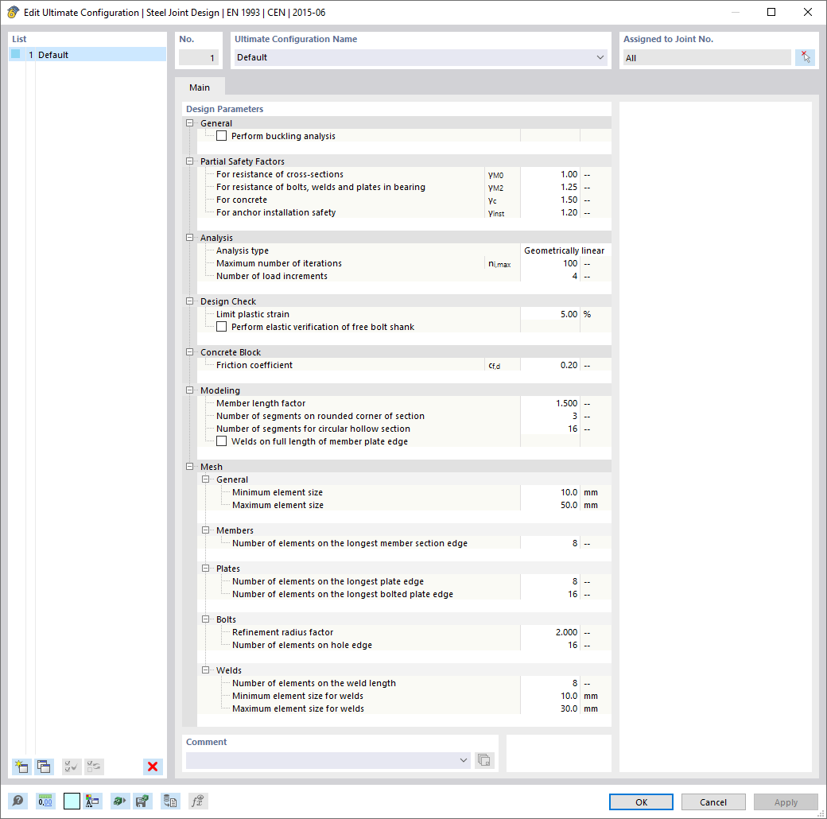Click the select joint pick icon
Image resolution: width=827 pixels, height=819 pixels.
click(805, 57)
